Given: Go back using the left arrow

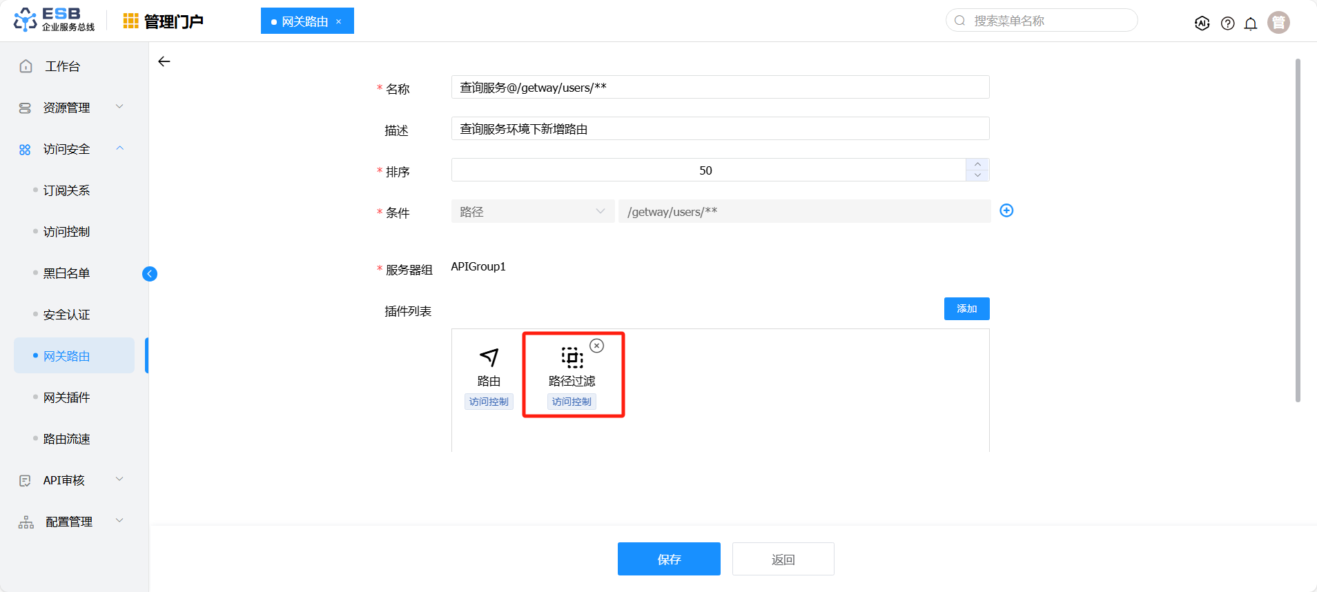Looking at the screenshot, I should (164, 61).
